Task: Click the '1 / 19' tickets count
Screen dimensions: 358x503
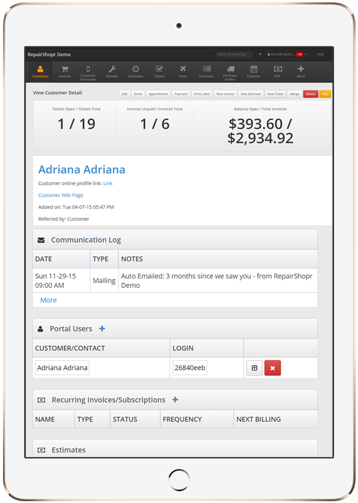Action: 76,124
